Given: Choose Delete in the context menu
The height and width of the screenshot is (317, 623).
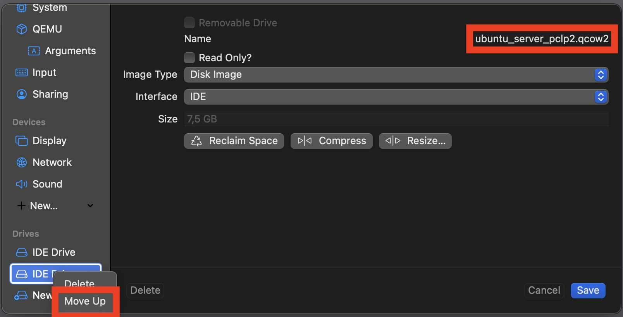Looking at the screenshot, I should point(79,283).
